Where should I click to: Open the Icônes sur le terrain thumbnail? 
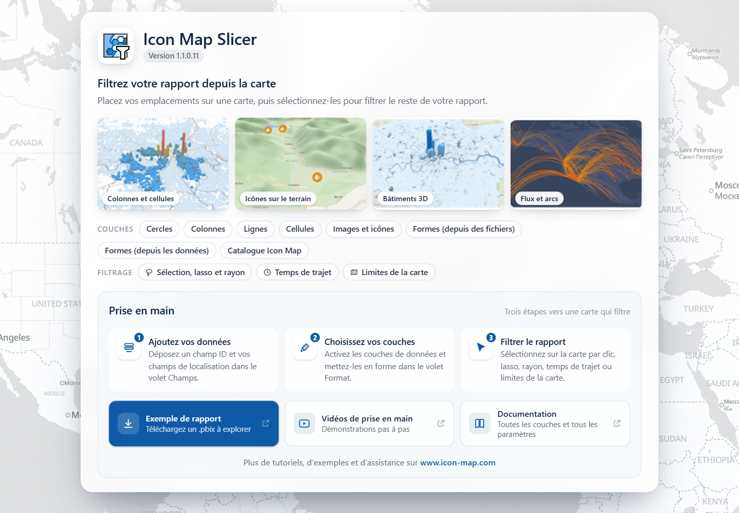click(x=301, y=163)
